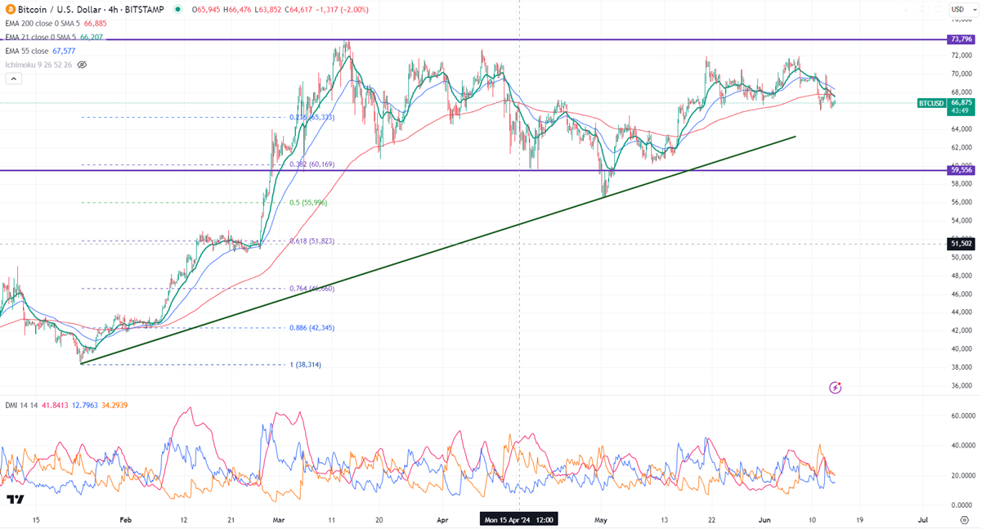Click the 48,000 price axis label
The height and width of the screenshot is (530, 982).
961,276
